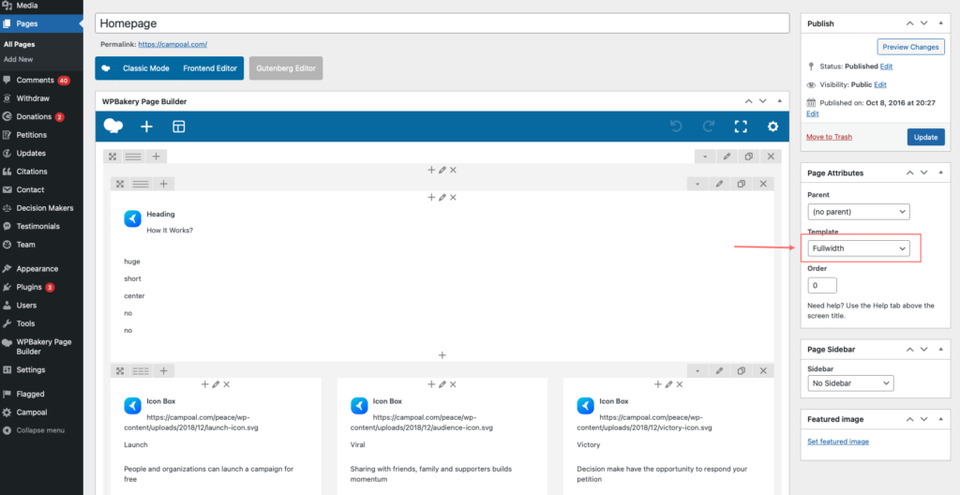960x495 pixels.
Task: Click Move to Trash link
Action: point(829,137)
